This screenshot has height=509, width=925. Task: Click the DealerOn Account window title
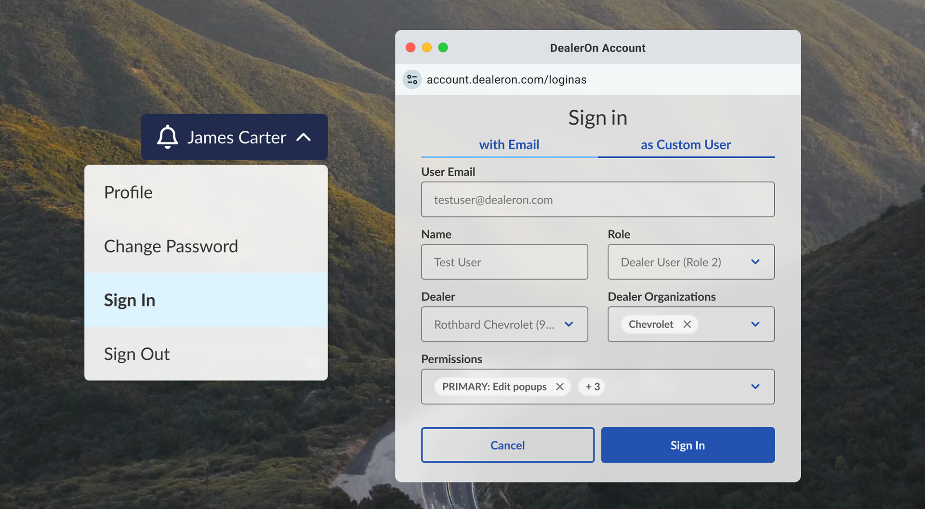(x=597, y=48)
